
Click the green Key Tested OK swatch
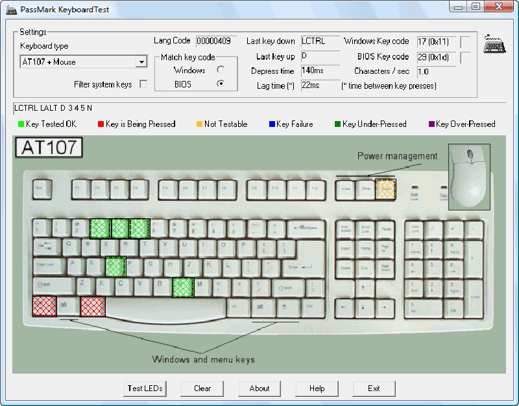21,124
